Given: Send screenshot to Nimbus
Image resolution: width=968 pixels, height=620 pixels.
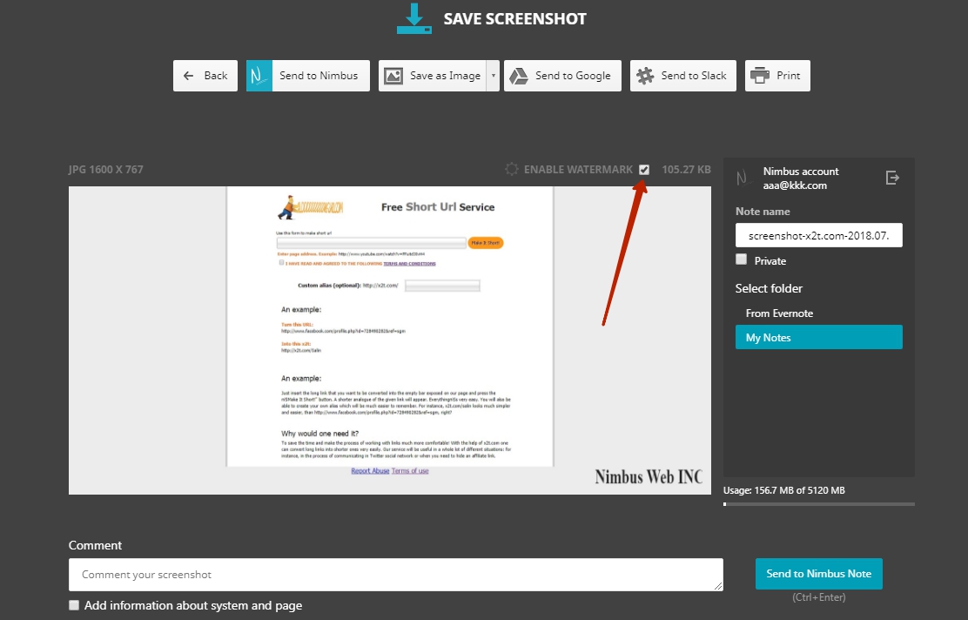Looking at the screenshot, I should 308,76.
